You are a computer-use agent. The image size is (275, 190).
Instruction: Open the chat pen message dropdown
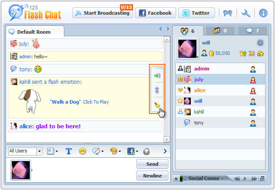click(98, 151)
